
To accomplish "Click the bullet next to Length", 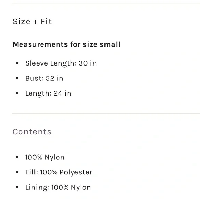I will (x=17, y=93).
